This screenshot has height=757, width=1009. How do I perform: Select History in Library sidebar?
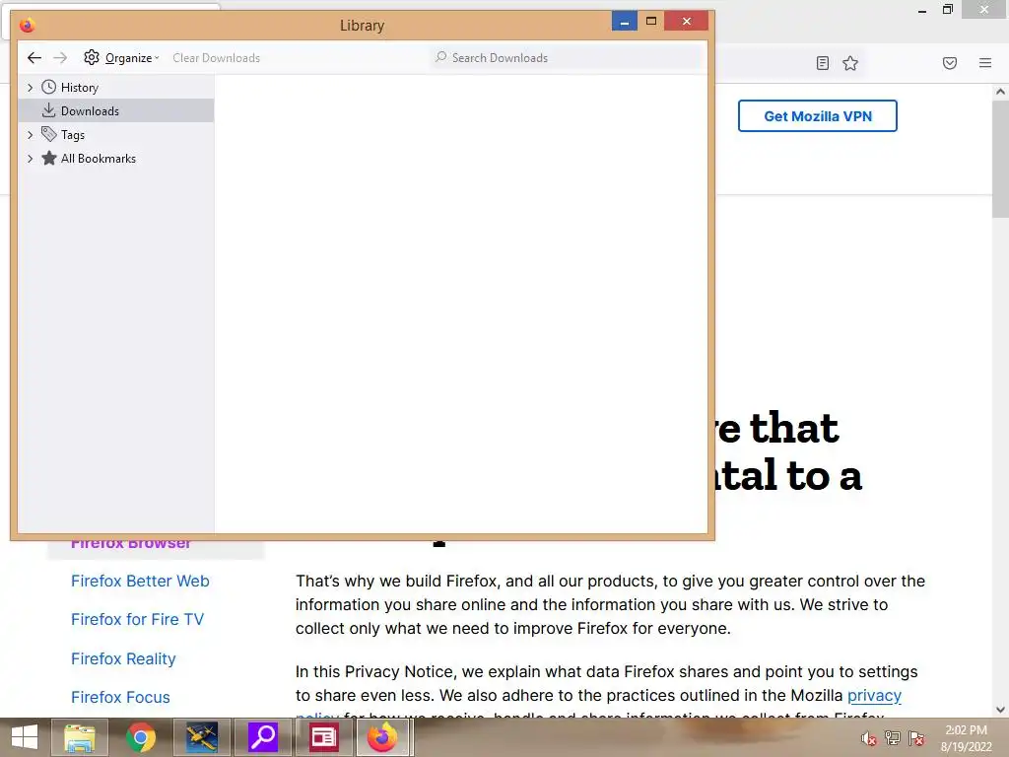(x=79, y=88)
